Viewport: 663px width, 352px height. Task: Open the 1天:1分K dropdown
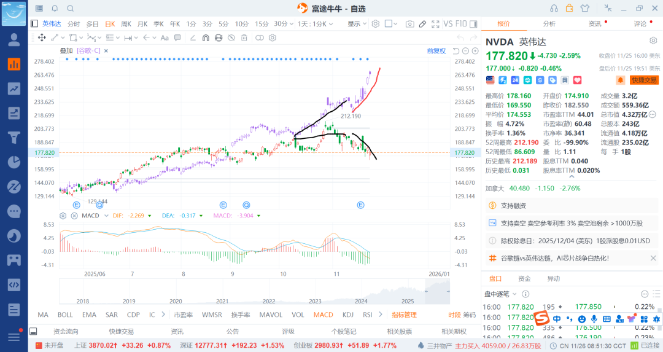316,24
